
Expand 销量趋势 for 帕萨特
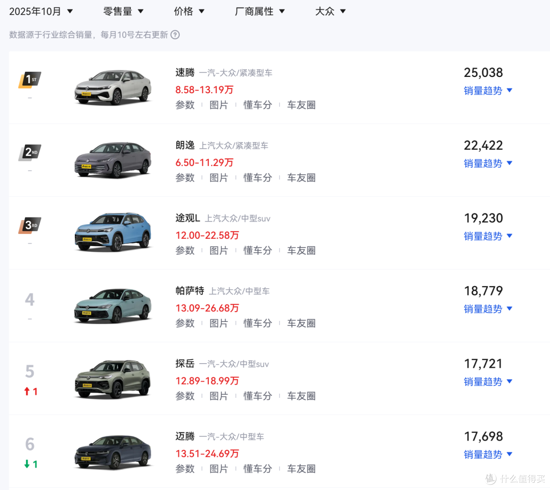click(488, 309)
